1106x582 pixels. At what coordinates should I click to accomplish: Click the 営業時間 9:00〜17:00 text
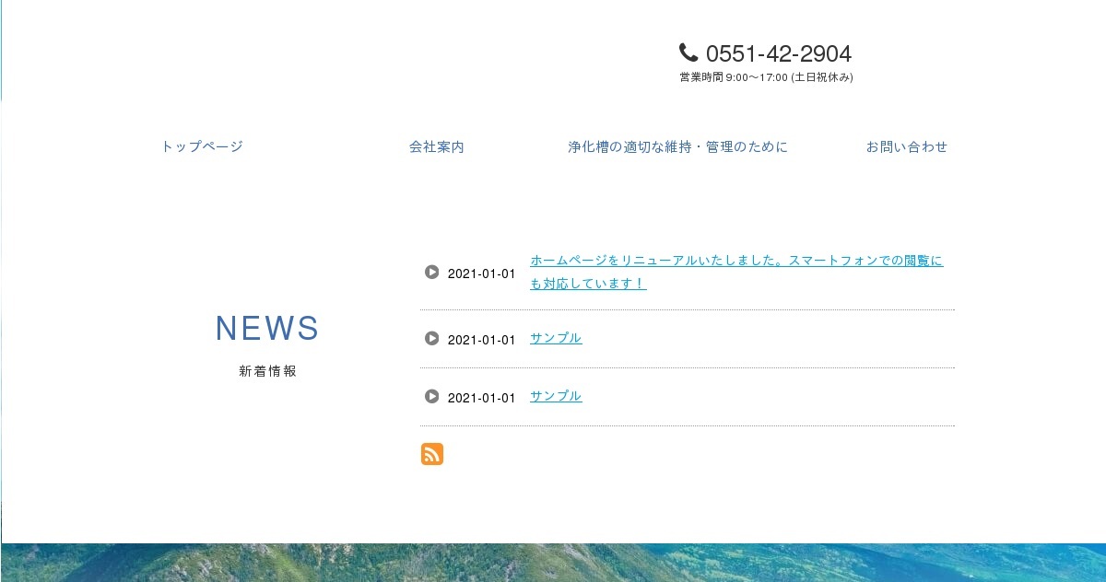766,77
